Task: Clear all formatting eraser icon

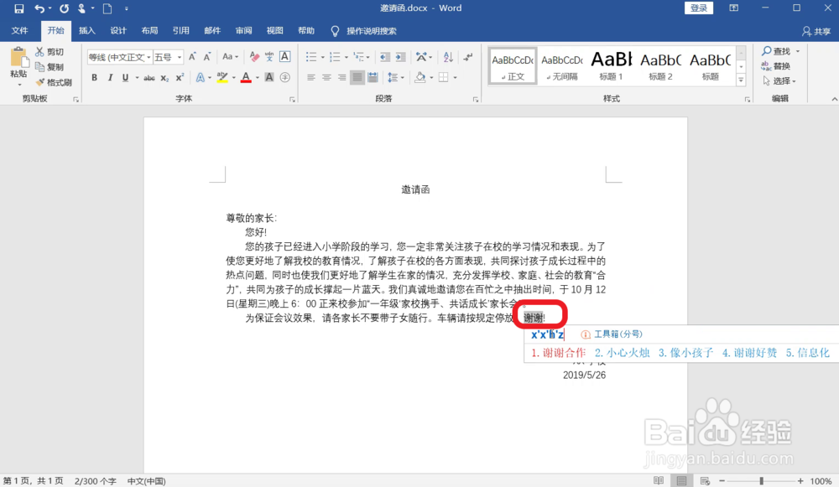Action: pyautogui.click(x=254, y=57)
